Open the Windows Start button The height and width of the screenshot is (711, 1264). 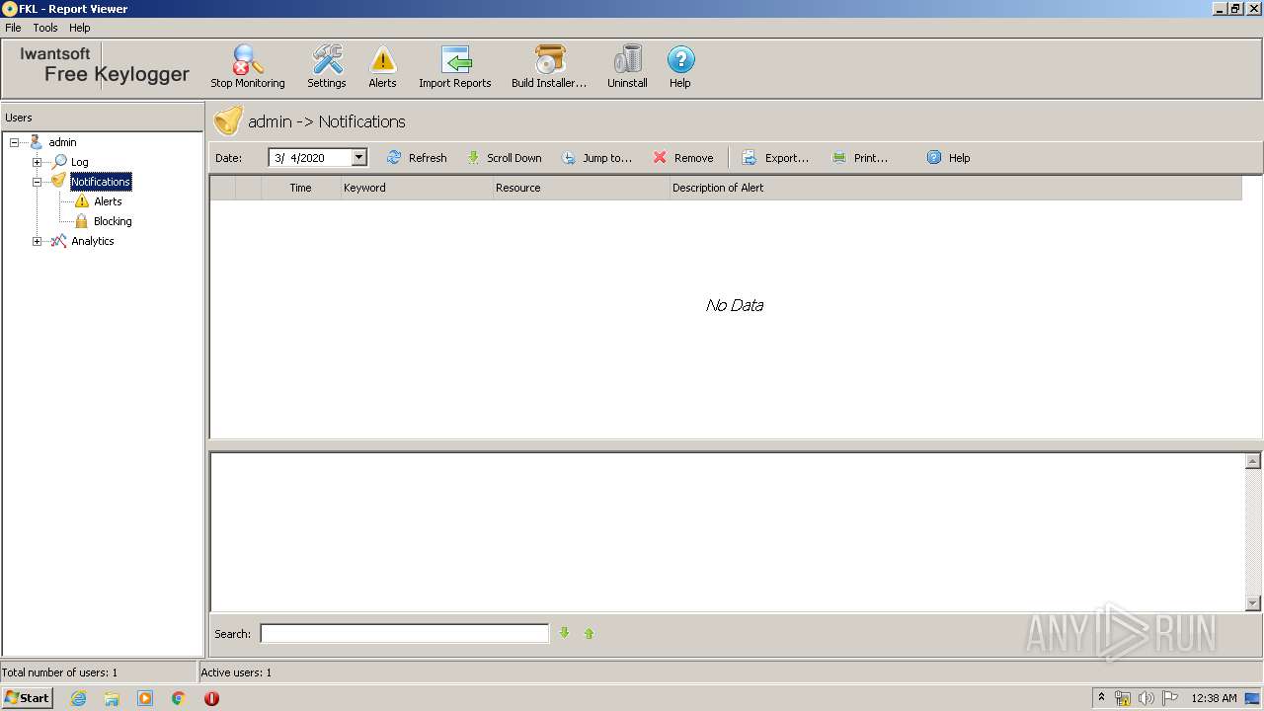pyautogui.click(x=27, y=698)
